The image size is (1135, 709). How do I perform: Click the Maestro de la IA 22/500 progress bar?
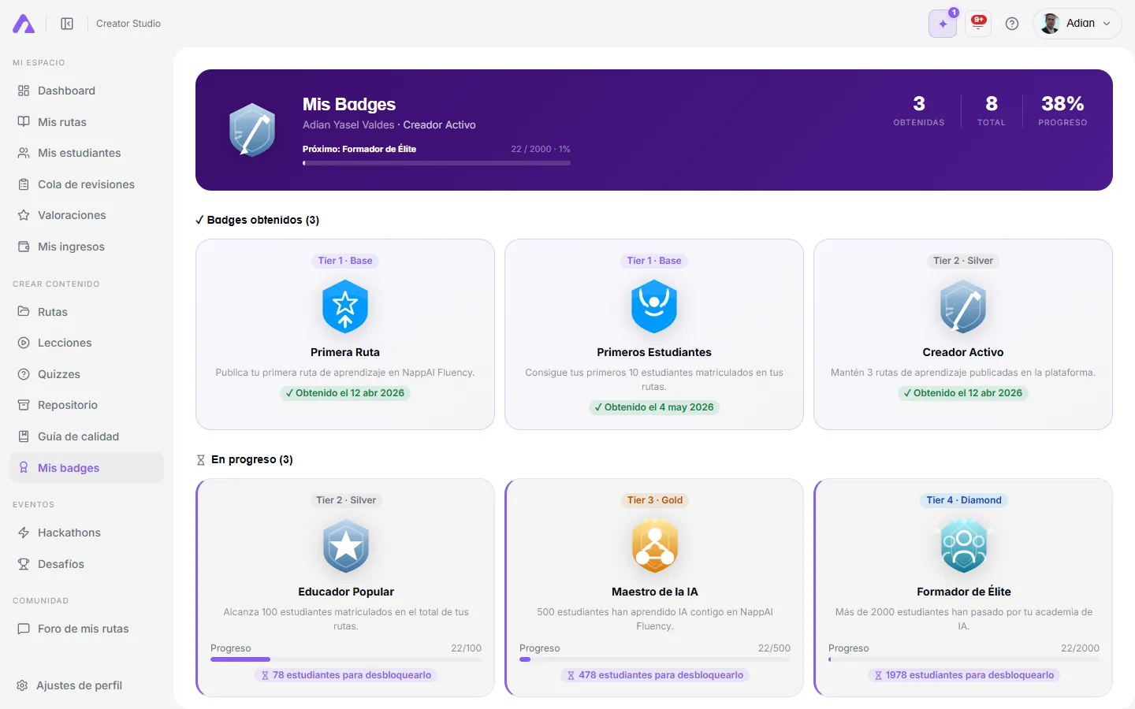pyautogui.click(x=655, y=659)
